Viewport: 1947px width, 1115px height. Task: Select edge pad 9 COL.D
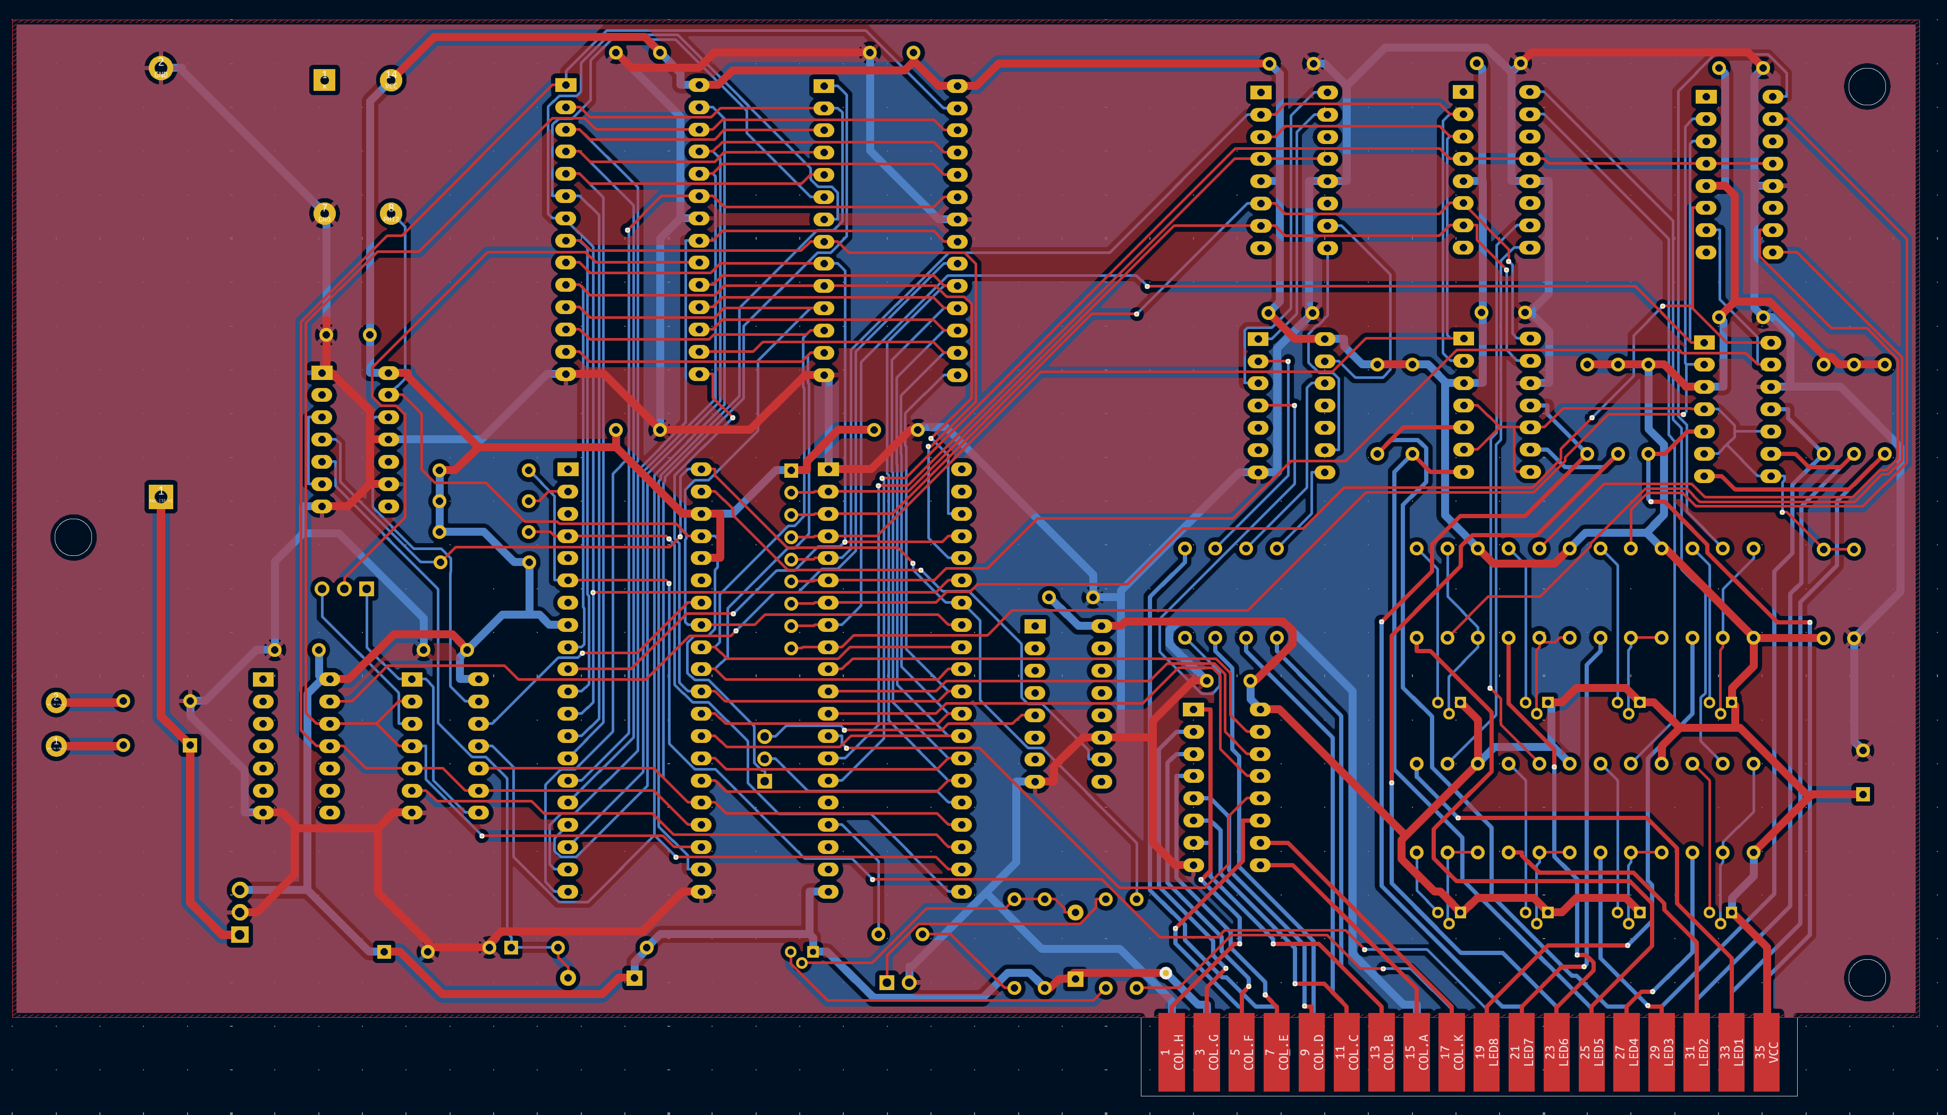click(1311, 1053)
